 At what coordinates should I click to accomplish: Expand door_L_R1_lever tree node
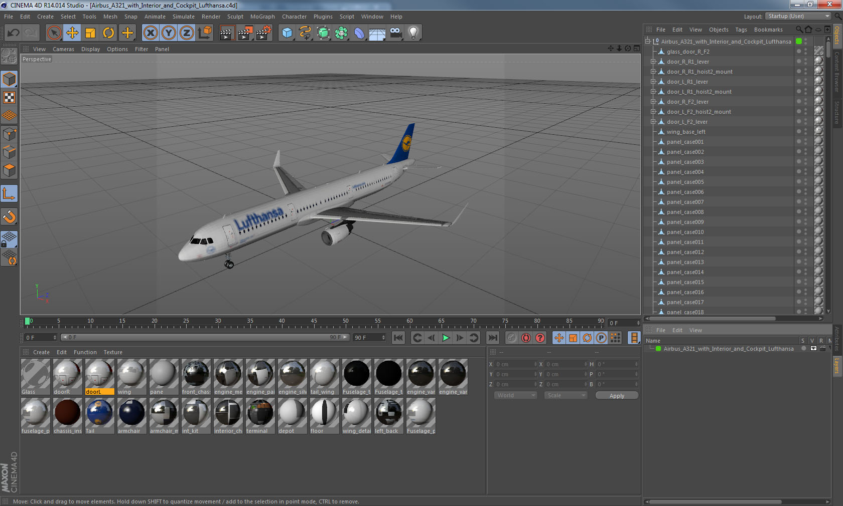pyautogui.click(x=653, y=82)
